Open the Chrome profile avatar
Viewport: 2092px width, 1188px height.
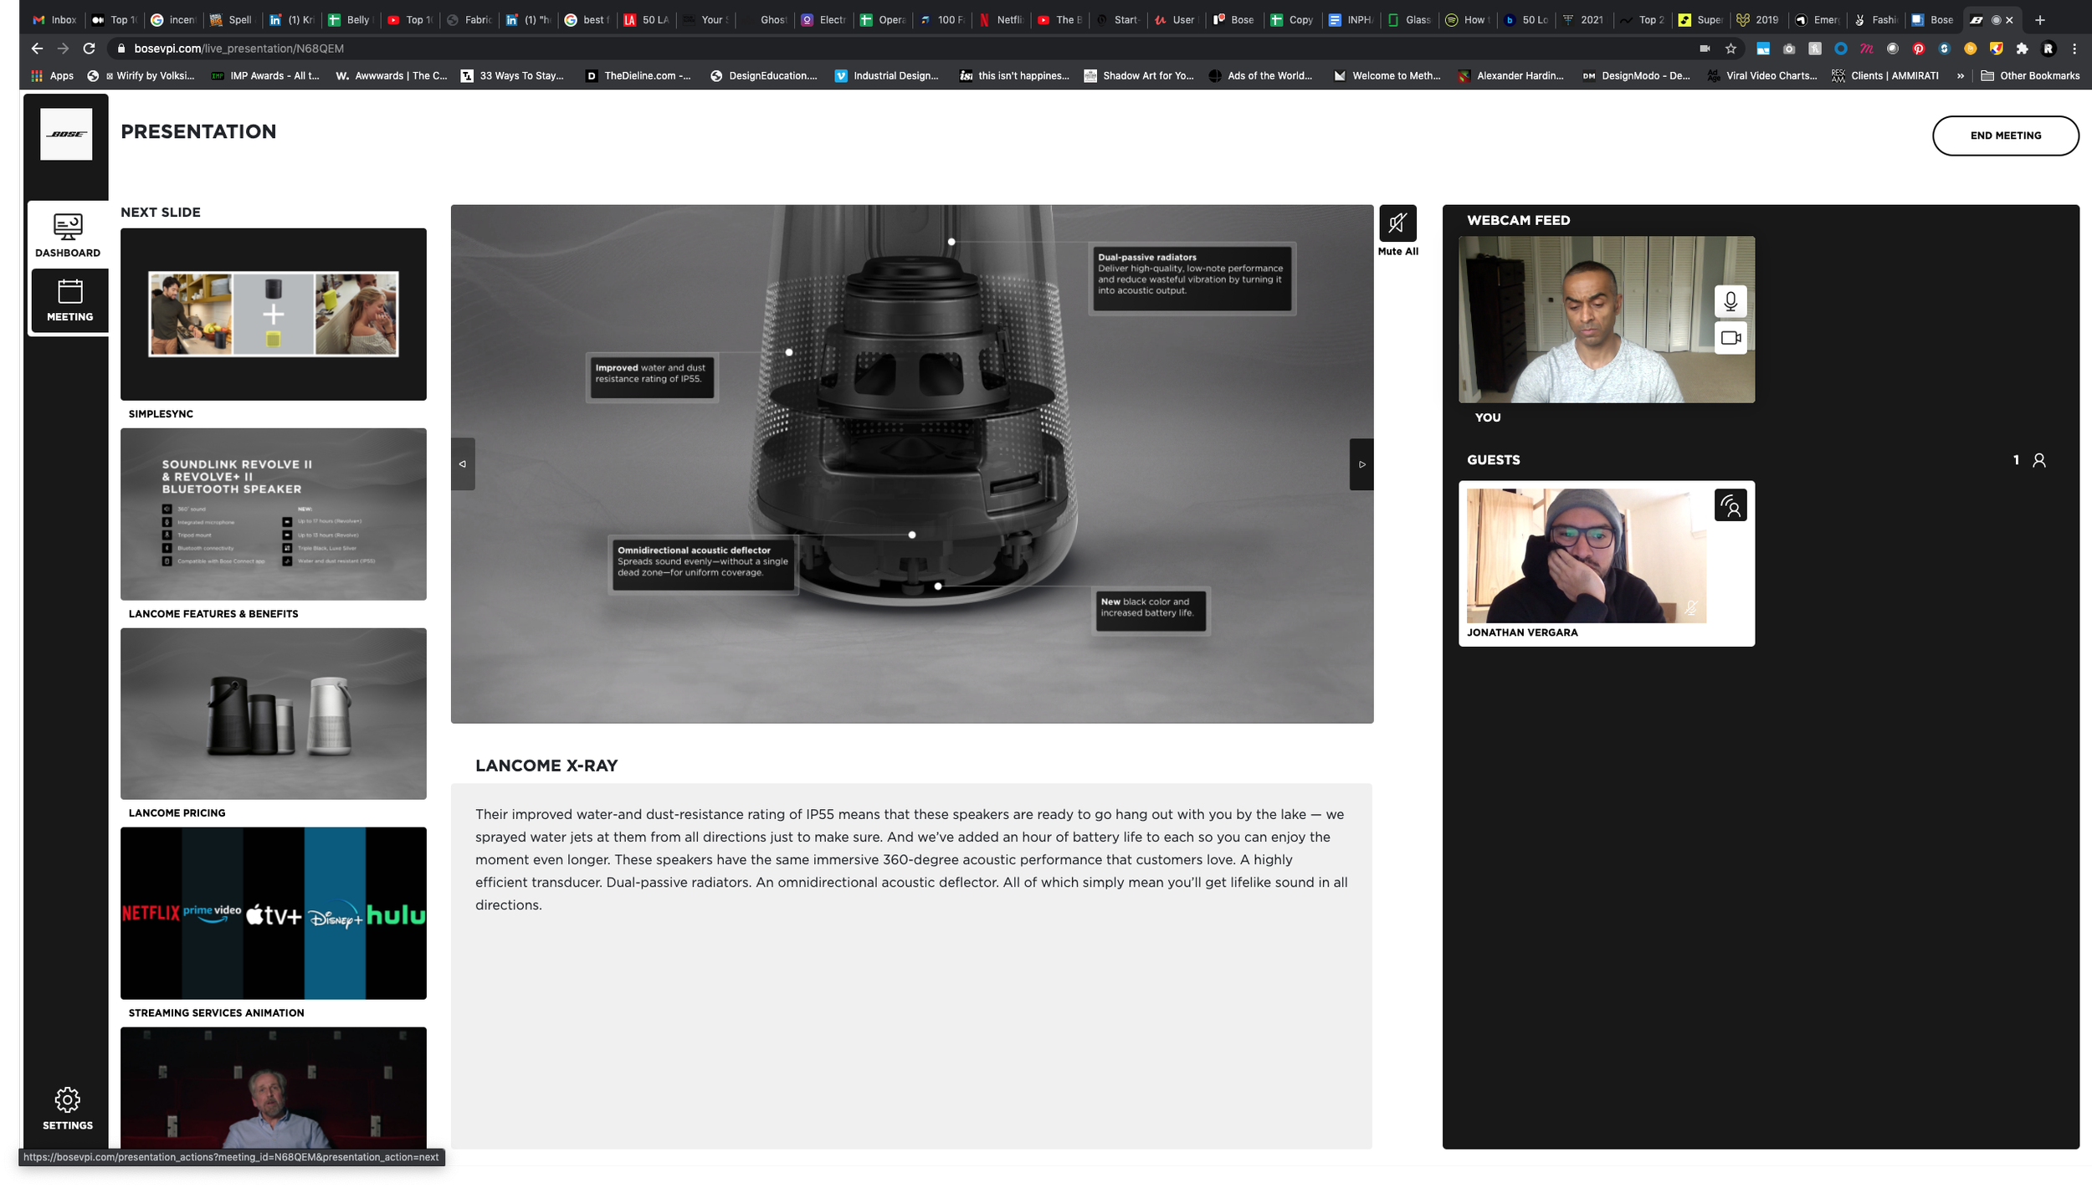coord(2048,49)
